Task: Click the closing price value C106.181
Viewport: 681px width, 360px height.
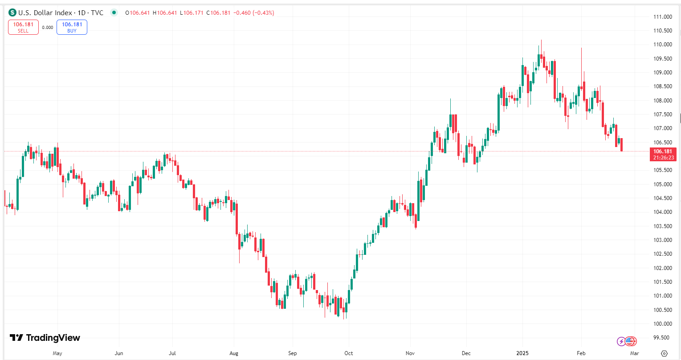Action: coord(218,12)
